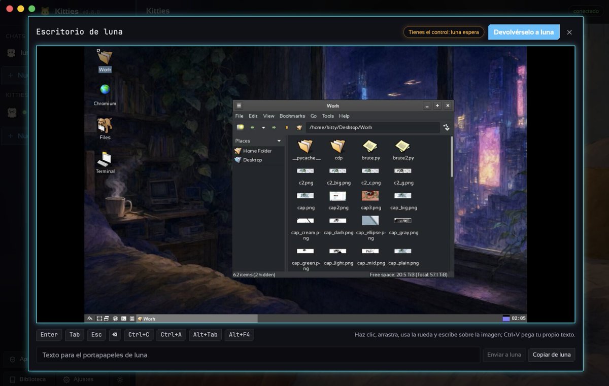Open the browser launcher in the taskbar
Screen dimensions: 609x386
[x=115, y=319]
